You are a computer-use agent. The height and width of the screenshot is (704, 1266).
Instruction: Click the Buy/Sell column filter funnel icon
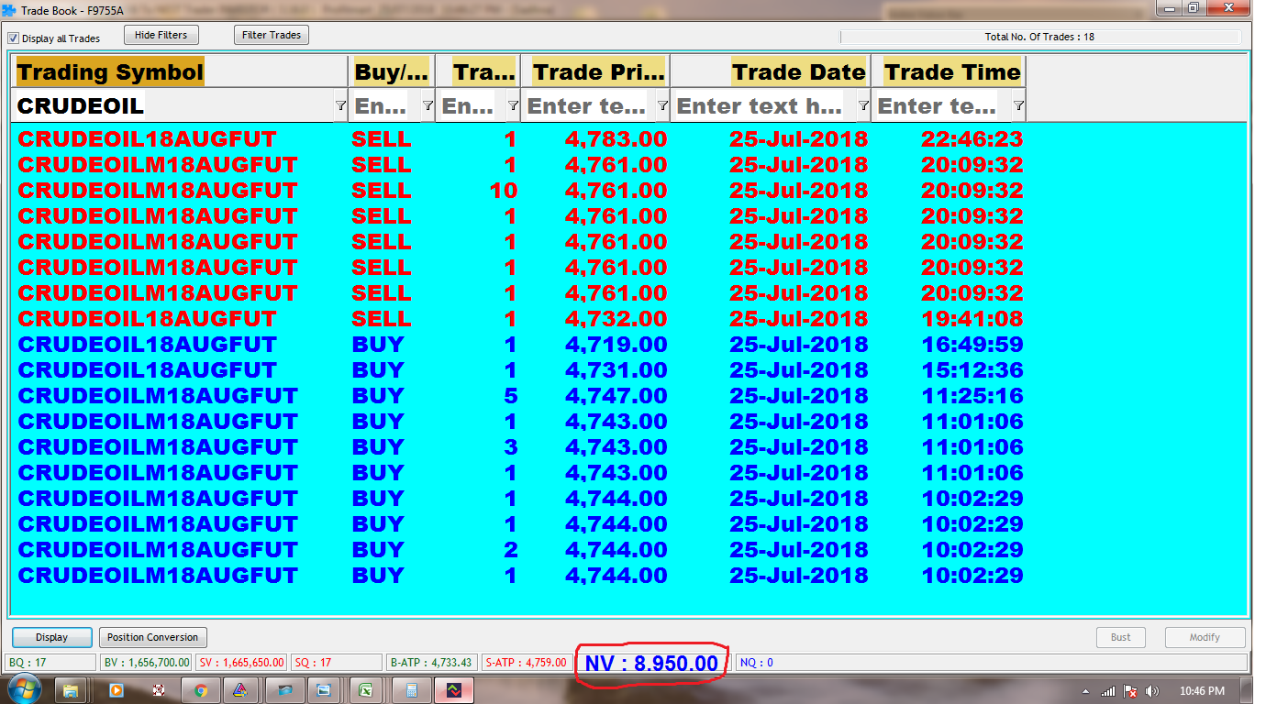428,106
